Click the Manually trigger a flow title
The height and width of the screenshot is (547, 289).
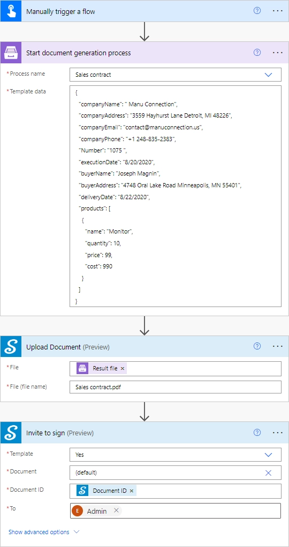[x=61, y=11]
